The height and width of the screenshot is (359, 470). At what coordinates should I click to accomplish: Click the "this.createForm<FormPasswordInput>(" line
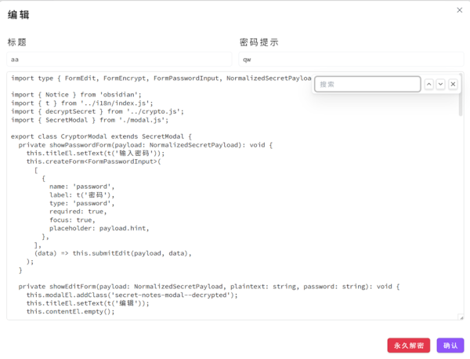pyautogui.click(x=93, y=161)
